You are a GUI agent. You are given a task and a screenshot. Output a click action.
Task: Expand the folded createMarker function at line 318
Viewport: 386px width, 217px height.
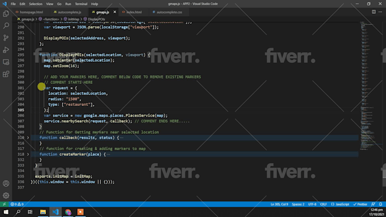[28, 154]
